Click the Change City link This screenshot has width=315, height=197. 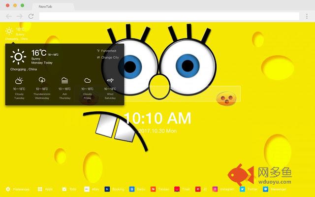click(108, 58)
